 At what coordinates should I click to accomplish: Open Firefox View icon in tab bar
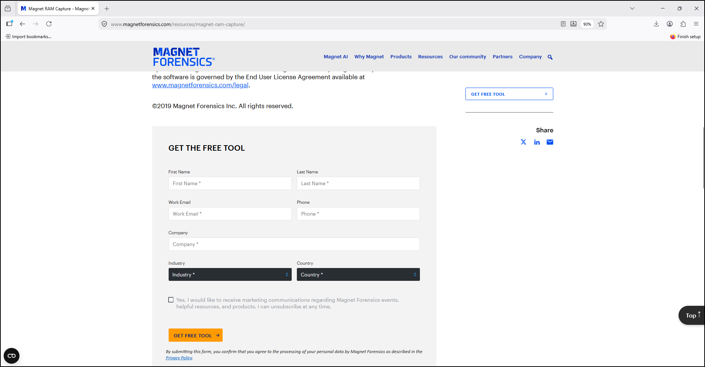(8, 8)
